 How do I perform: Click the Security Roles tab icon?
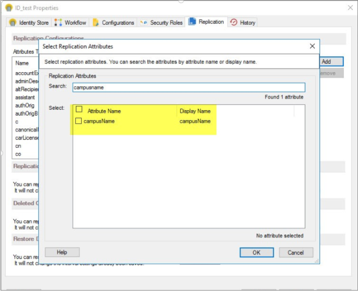pyautogui.click(x=143, y=22)
